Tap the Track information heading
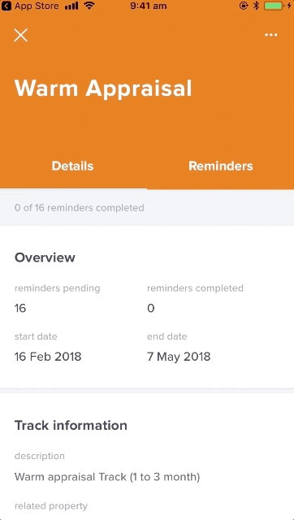Screen dimensions: 294x520 pyautogui.click(x=71, y=425)
